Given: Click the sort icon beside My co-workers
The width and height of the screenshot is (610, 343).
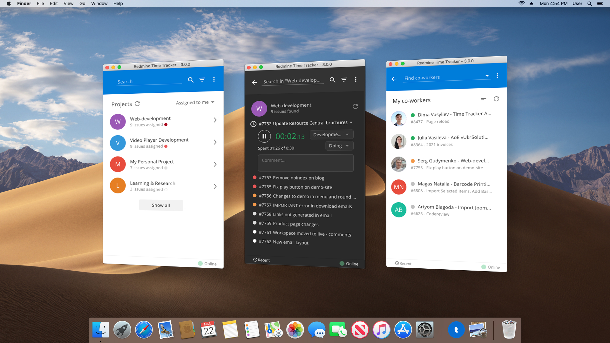Looking at the screenshot, I should 484,99.
